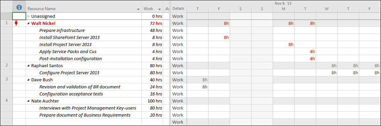Image resolution: width=381 pixels, height=126 pixels.
Task: Click the 72 hrs work cell
Action: [152, 23]
